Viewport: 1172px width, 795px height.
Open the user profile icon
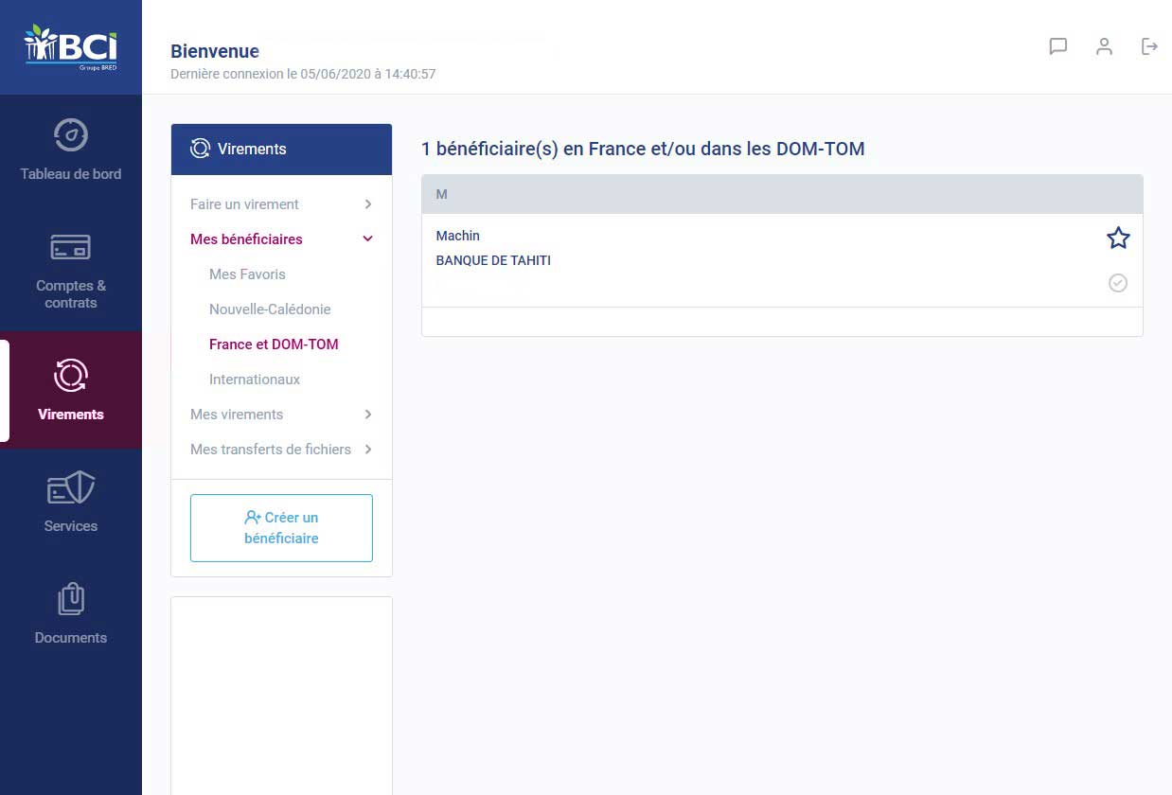pos(1104,46)
